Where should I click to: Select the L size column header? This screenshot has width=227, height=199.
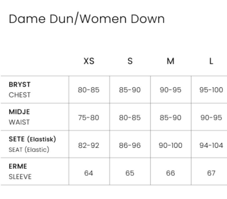point(211,61)
